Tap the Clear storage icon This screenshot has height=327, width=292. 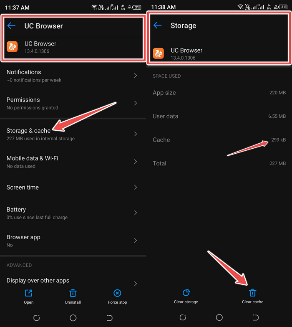pos(186,293)
